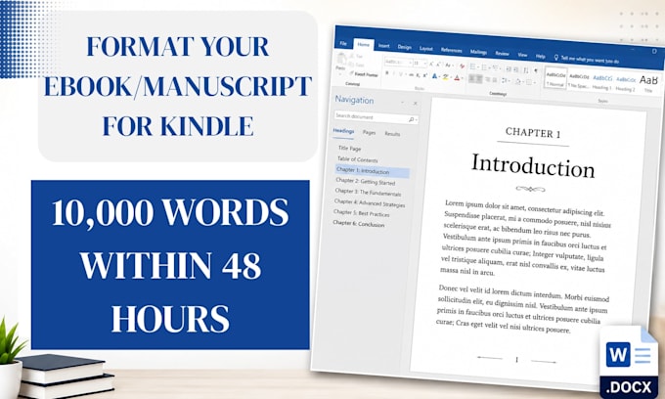This screenshot has height=399, width=665.
Task: Open the Text Effects blue A icon
Action: click(x=435, y=76)
